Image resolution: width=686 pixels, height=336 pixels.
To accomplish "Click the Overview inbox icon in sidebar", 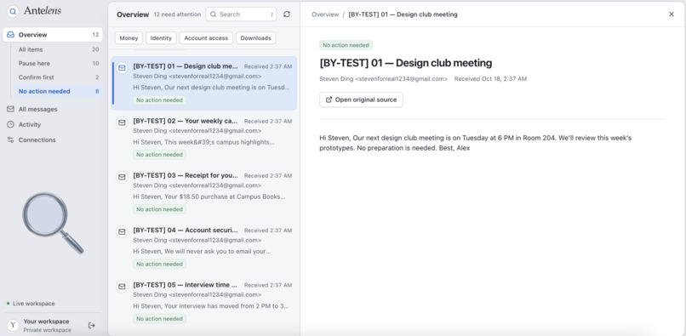I will click(x=10, y=35).
